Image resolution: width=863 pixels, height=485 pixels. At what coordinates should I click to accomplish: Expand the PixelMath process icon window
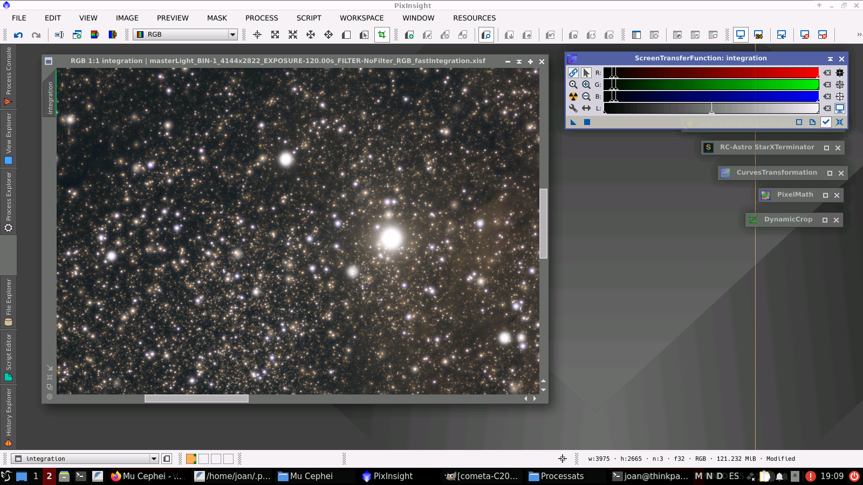[825, 195]
